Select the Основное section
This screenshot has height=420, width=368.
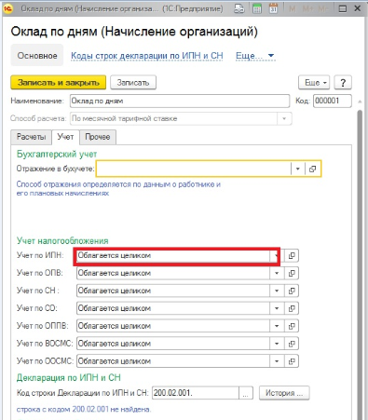coord(37,56)
